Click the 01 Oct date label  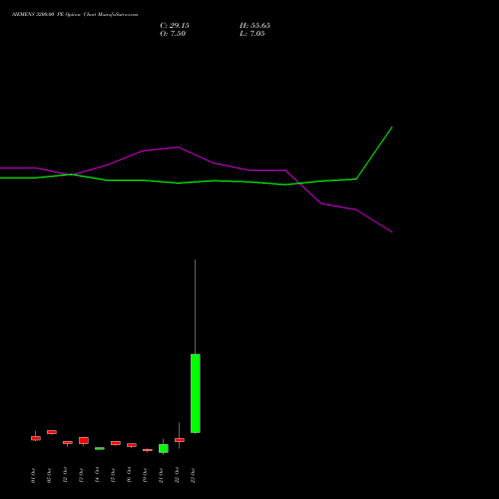[33, 475]
